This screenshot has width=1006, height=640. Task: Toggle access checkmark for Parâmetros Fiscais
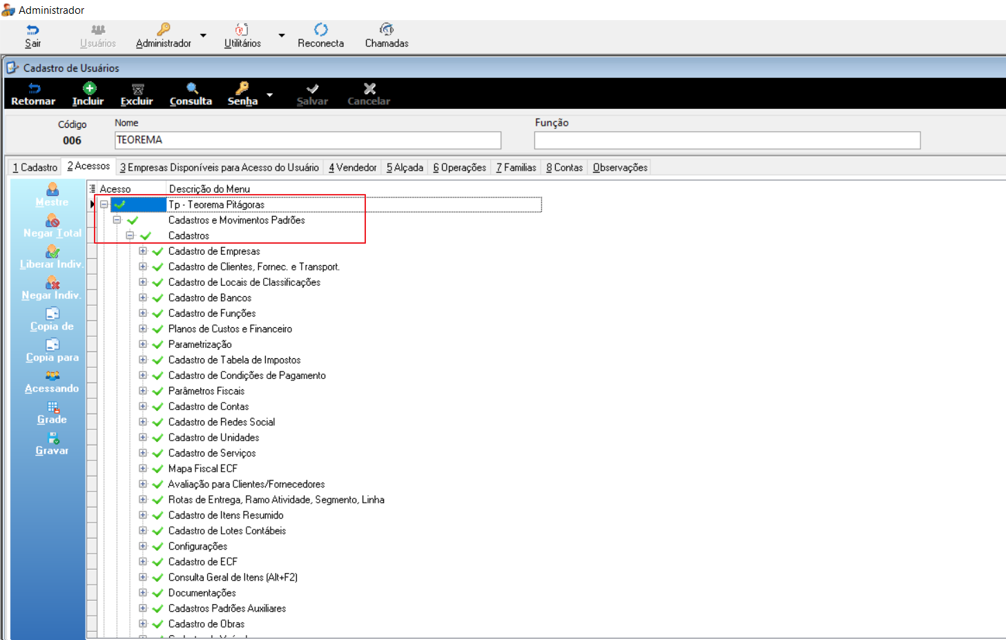[157, 391]
